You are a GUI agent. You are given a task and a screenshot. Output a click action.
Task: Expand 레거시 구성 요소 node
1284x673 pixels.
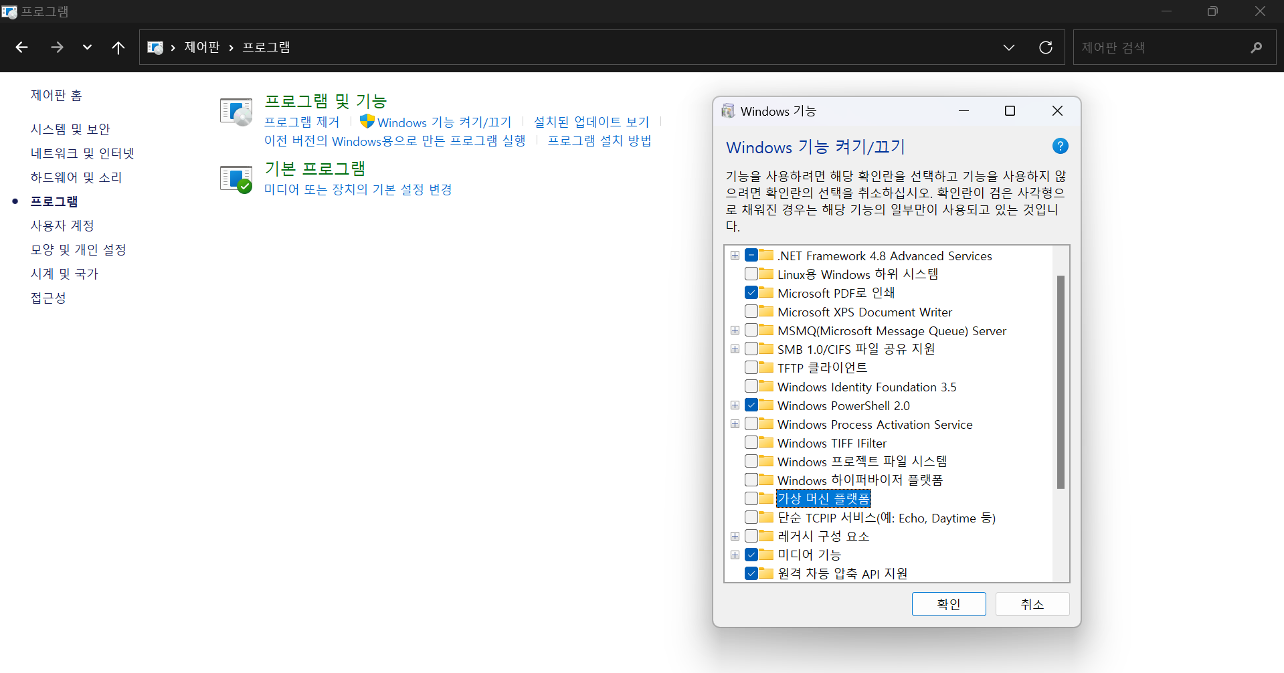[735, 537]
